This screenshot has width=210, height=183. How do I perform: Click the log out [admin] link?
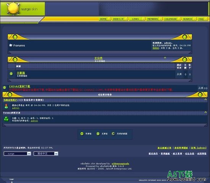[x=199, y=148]
